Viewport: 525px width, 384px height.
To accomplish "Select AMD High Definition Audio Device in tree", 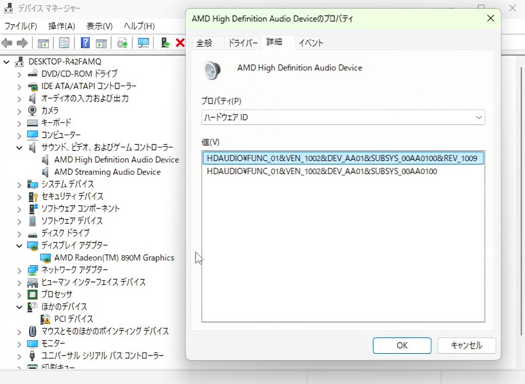I will point(117,160).
